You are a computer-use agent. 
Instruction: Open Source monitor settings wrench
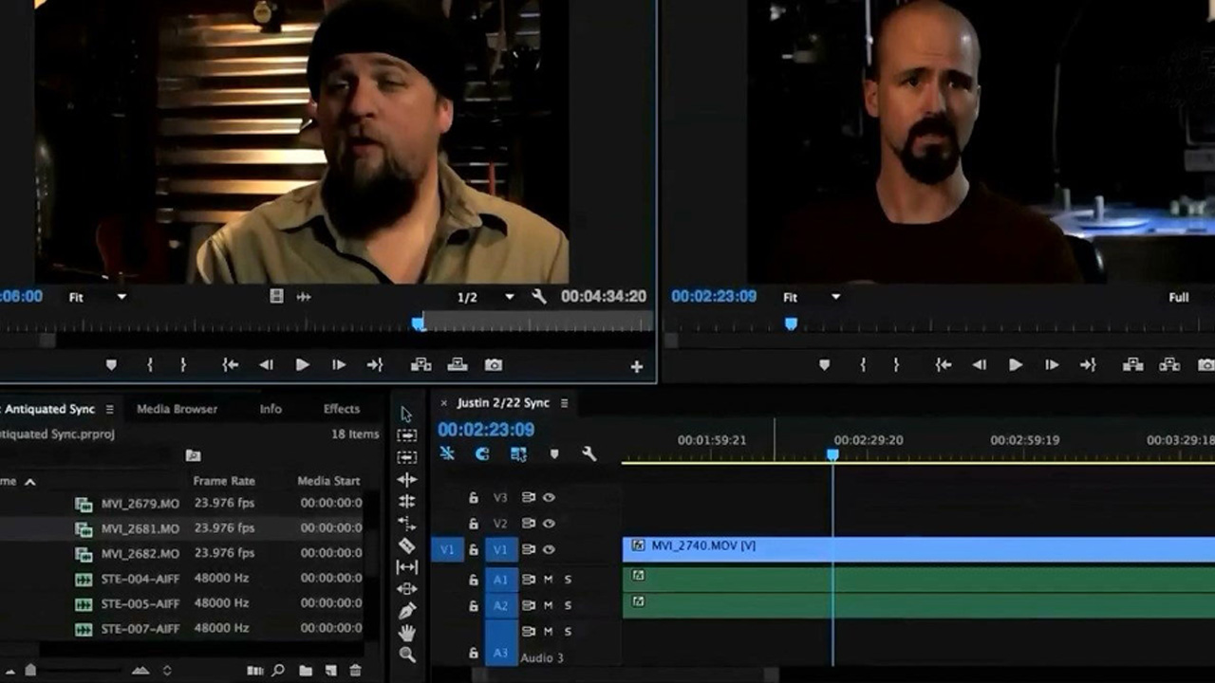[539, 297]
